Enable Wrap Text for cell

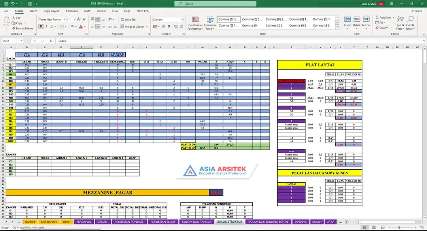click(128, 19)
